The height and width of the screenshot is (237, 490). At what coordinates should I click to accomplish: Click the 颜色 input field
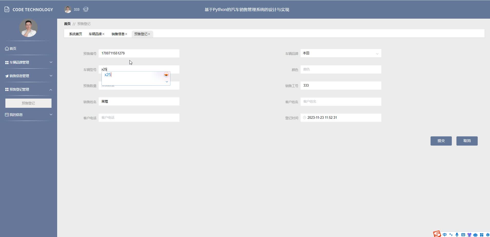pos(341,69)
